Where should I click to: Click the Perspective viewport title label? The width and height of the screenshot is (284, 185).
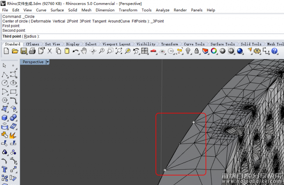[x=33, y=62]
